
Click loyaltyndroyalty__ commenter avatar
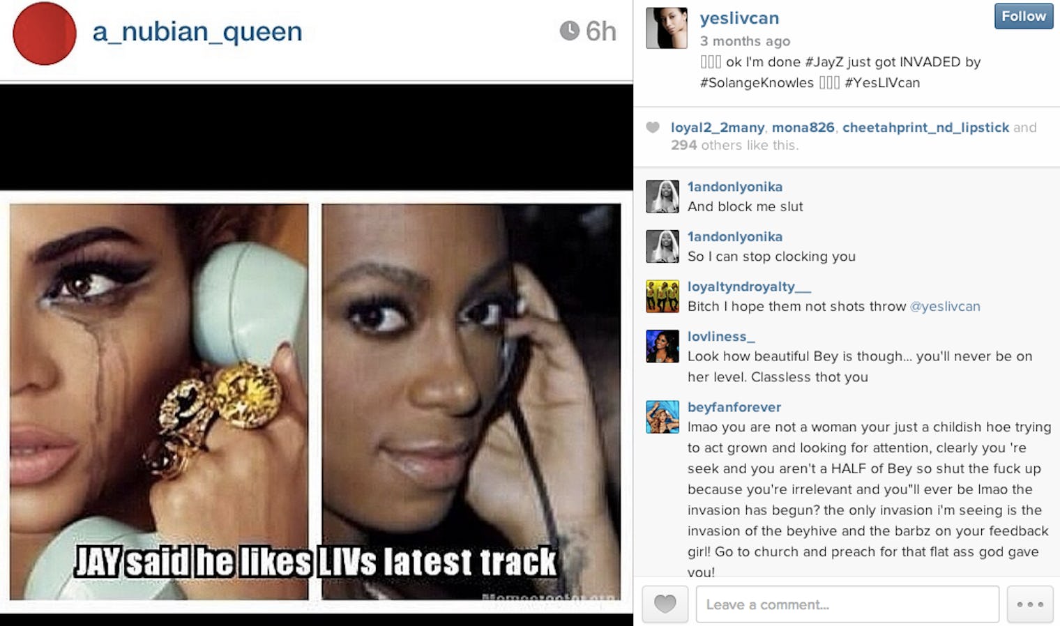662,296
